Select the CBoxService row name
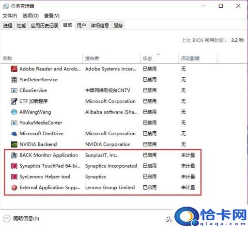This screenshot has height=228, width=248. 33,90
